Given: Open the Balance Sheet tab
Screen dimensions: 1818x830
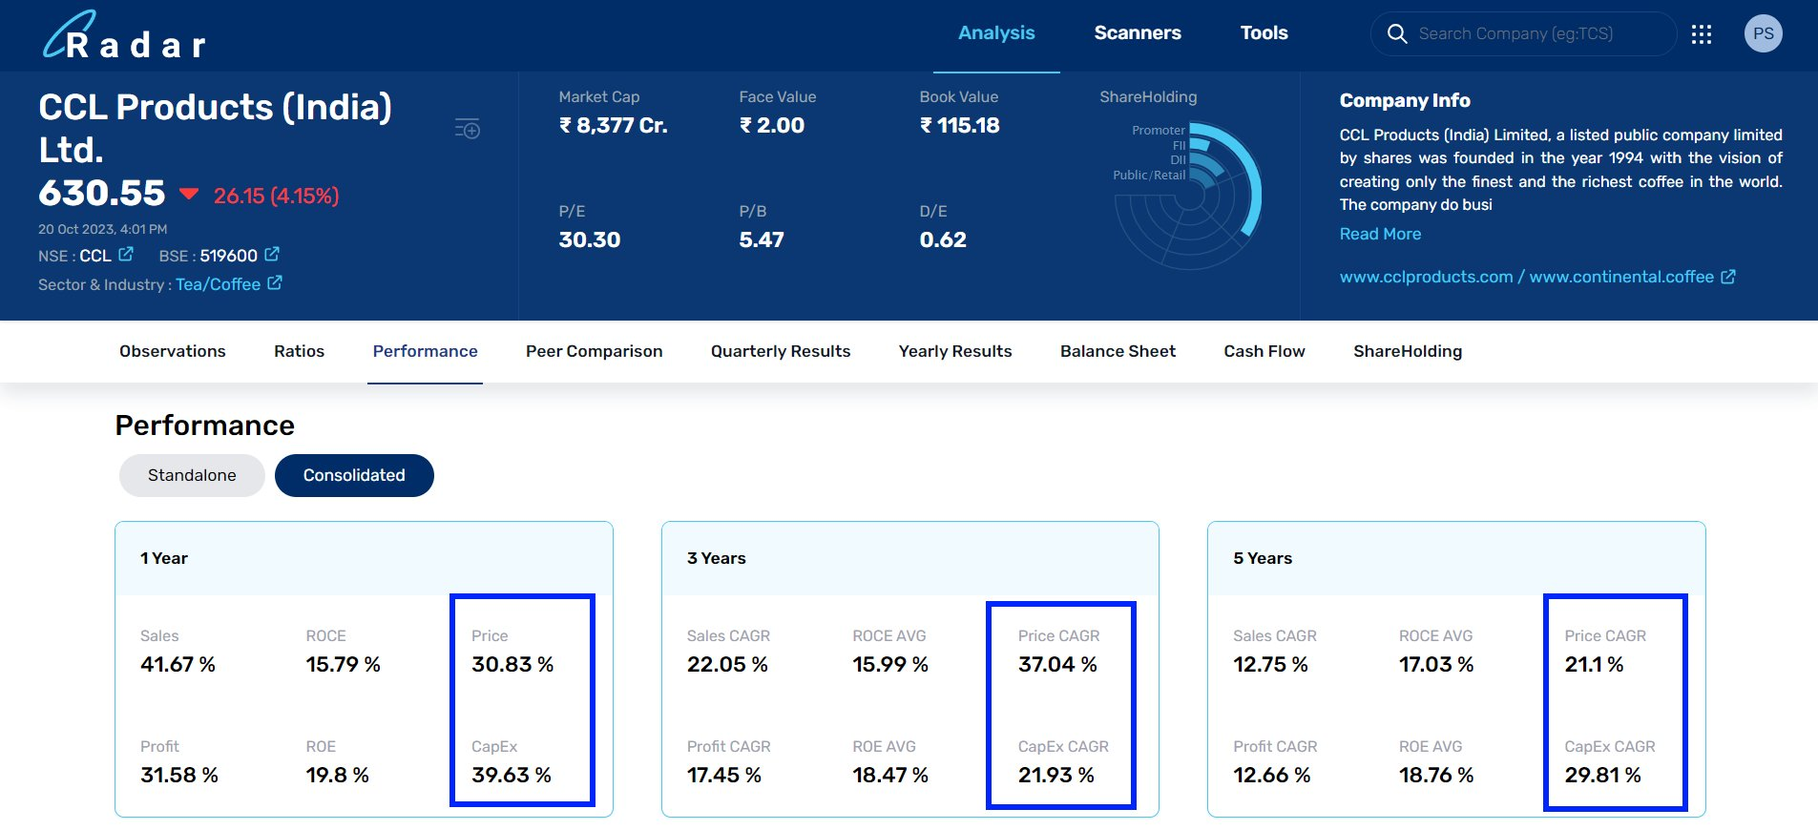Looking at the screenshot, I should click(1118, 351).
